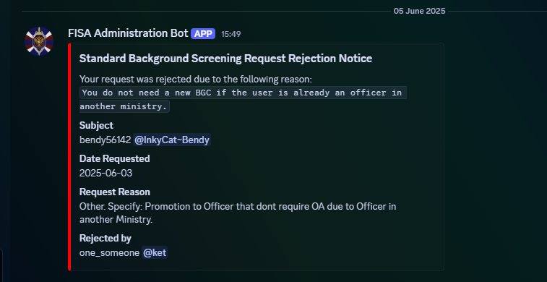Image resolution: width=547 pixels, height=282 pixels.
Task: Click the empty area right of embed
Action: pos(496,157)
